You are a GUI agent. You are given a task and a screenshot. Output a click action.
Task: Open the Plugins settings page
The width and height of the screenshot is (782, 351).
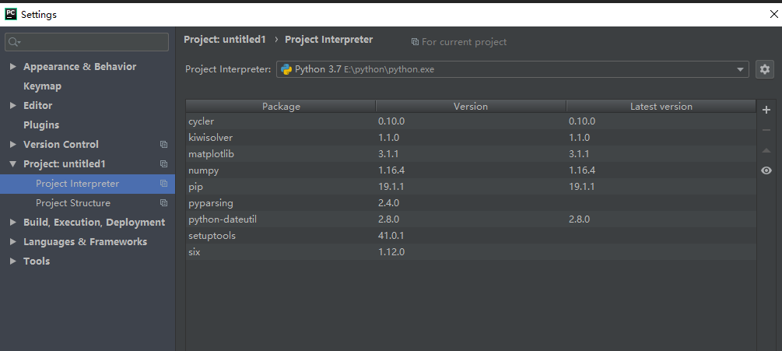pos(41,125)
